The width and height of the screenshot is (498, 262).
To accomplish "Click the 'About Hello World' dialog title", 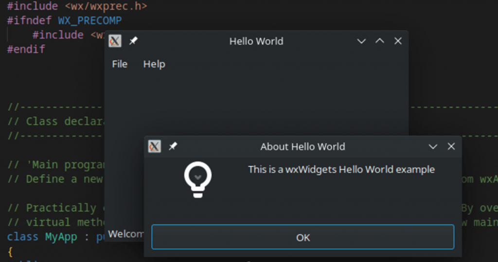I will (x=302, y=147).
